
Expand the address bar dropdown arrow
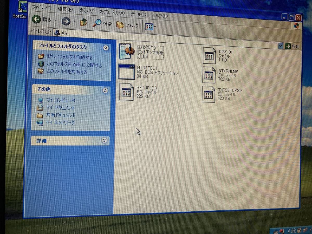point(280,46)
